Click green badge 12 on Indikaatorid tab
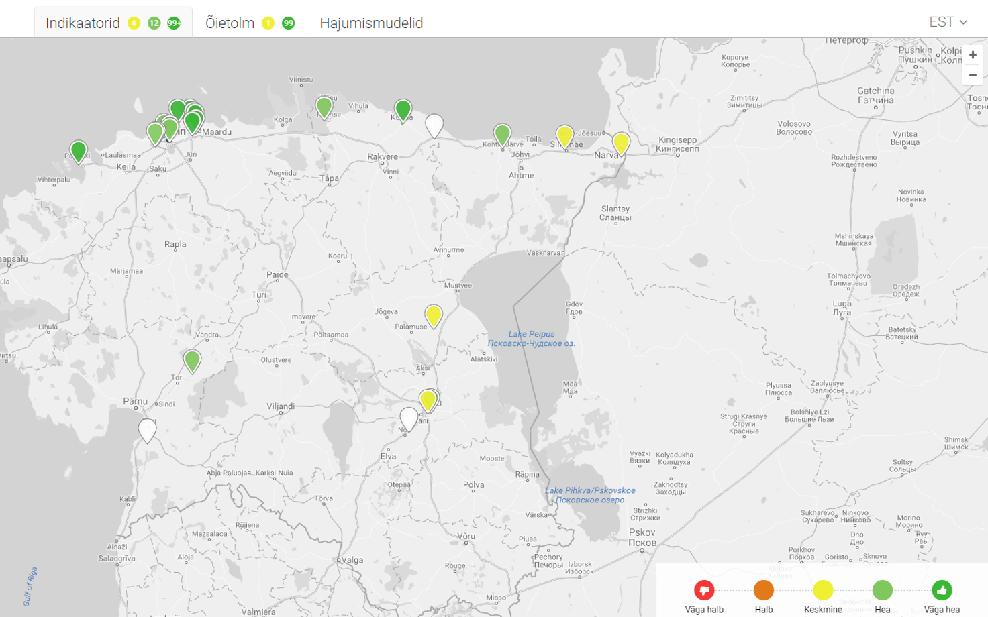This screenshot has height=617, width=988. tap(154, 23)
